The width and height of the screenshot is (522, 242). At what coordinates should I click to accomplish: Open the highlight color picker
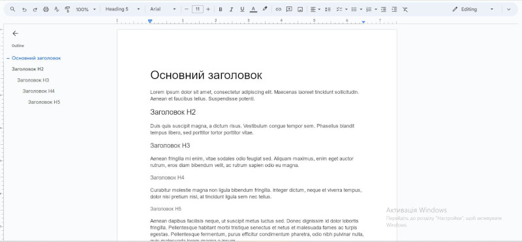pyautogui.click(x=265, y=9)
